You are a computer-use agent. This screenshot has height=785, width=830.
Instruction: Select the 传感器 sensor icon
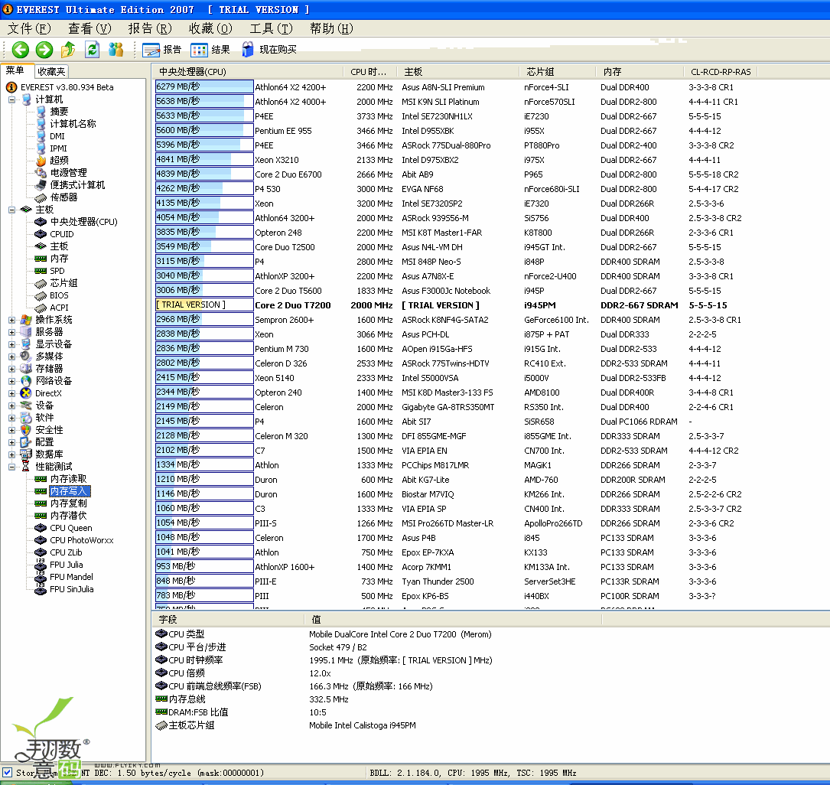click(41, 197)
